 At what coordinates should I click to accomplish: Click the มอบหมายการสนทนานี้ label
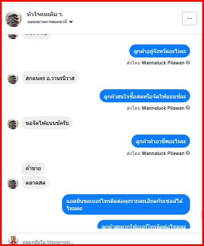47,22
